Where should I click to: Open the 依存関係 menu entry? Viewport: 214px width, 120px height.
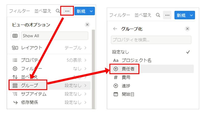coord(50,102)
